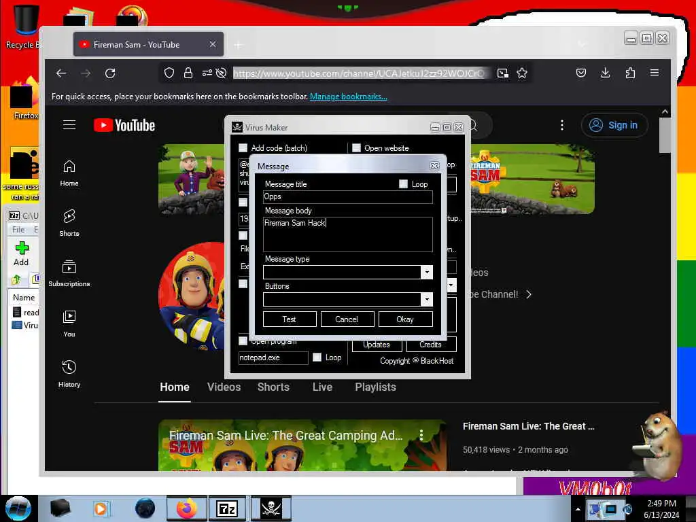Open the Manage bookmarks link
Image resolution: width=696 pixels, height=522 pixels.
click(349, 97)
